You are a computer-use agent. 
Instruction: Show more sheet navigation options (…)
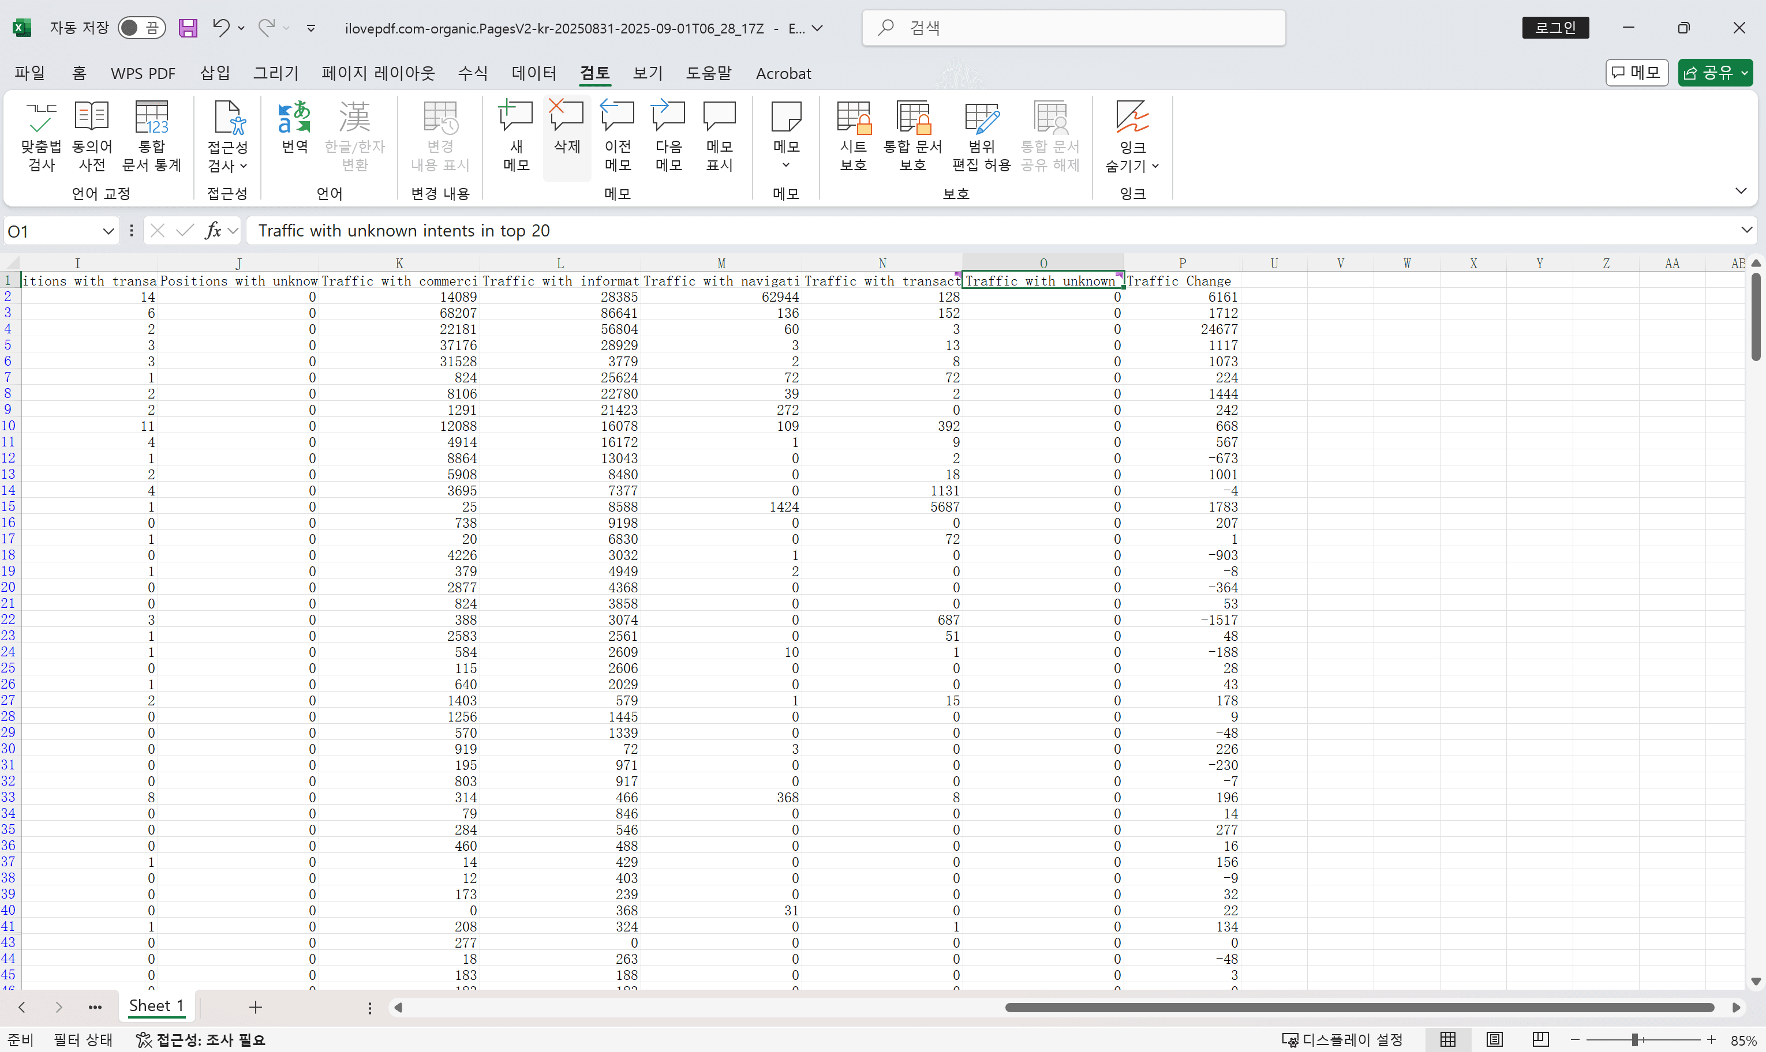[x=95, y=1008]
